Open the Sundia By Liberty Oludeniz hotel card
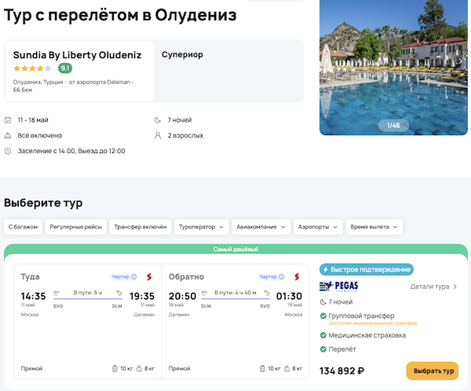Viewport: 471px width, 391px height. (x=78, y=71)
